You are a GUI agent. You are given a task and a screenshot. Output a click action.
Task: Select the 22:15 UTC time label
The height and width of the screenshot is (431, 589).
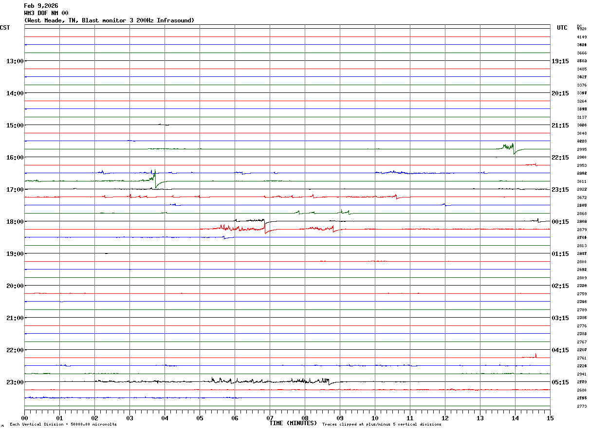pos(560,158)
